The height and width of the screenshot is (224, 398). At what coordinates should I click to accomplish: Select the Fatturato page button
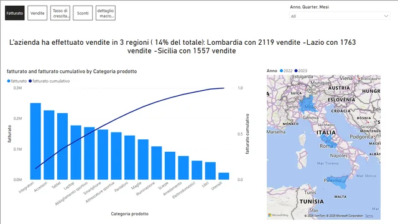point(15,13)
